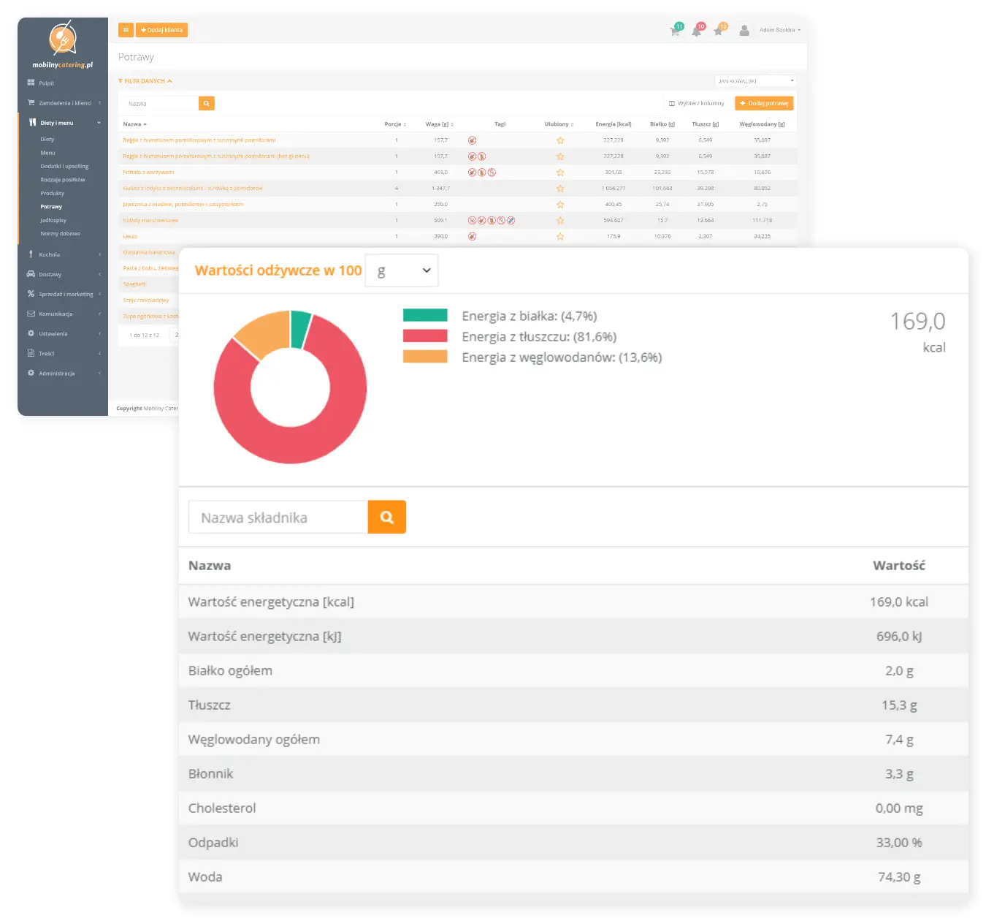Screen dimensions: 986x921
Task: Toggle favorite star for Leczo
Action: pos(560,237)
